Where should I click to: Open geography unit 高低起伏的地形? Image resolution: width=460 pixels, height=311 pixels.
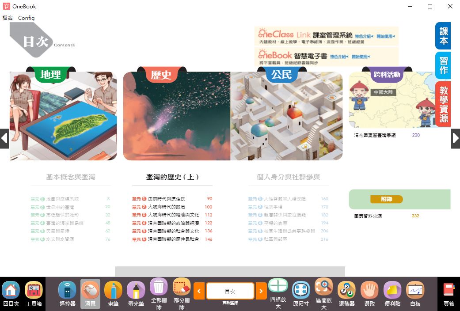click(70, 215)
